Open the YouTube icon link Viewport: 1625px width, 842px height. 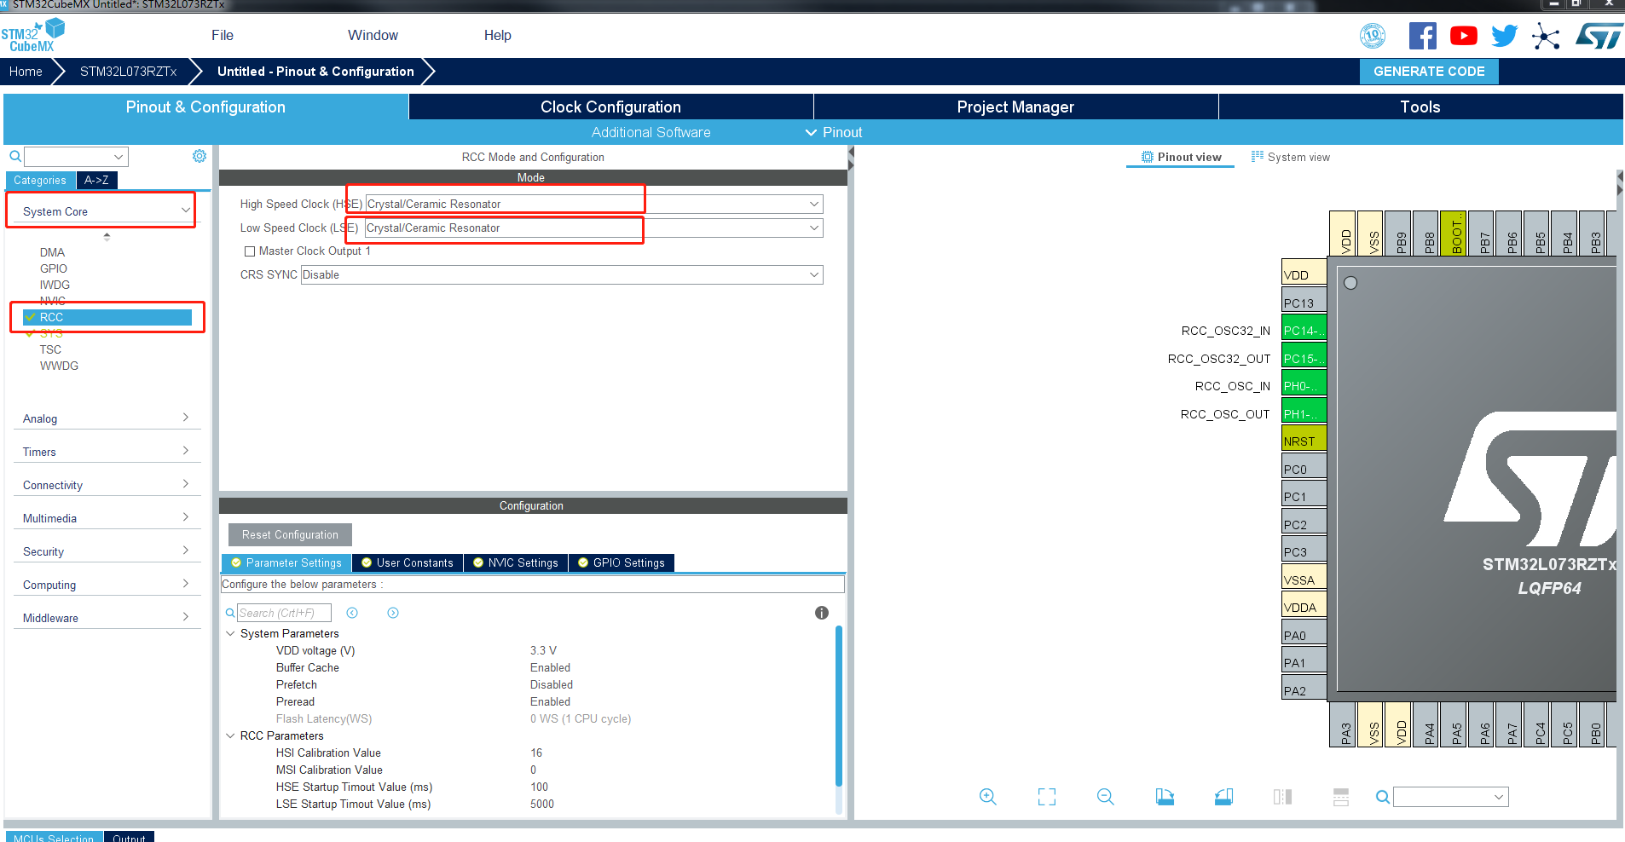tap(1463, 36)
